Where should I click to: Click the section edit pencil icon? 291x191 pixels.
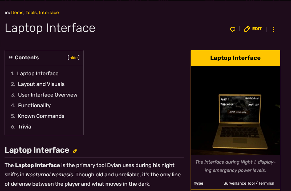click(75, 151)
